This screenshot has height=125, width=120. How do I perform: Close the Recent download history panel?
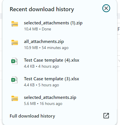(106, 8)
